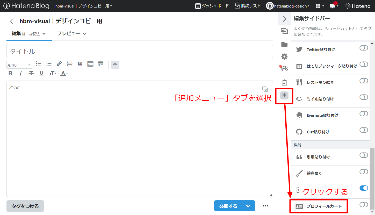The height and width of the screenshot is (215, 375).
Task: Enable the はてなブックマーク貼り付け toggle
Action: point(364,64)
